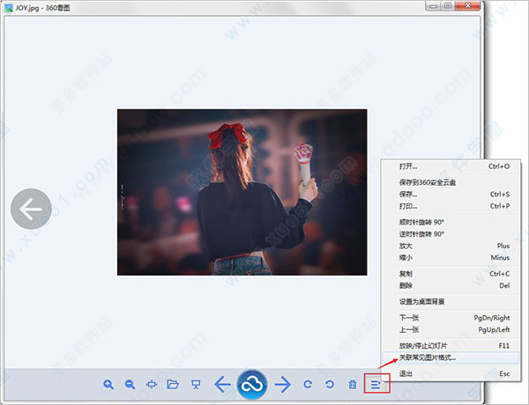Image resolution: width=529 pixels, height=405 pixels.
Task: Click the toolbar's blue left arrow
Action: coord(222,384)
